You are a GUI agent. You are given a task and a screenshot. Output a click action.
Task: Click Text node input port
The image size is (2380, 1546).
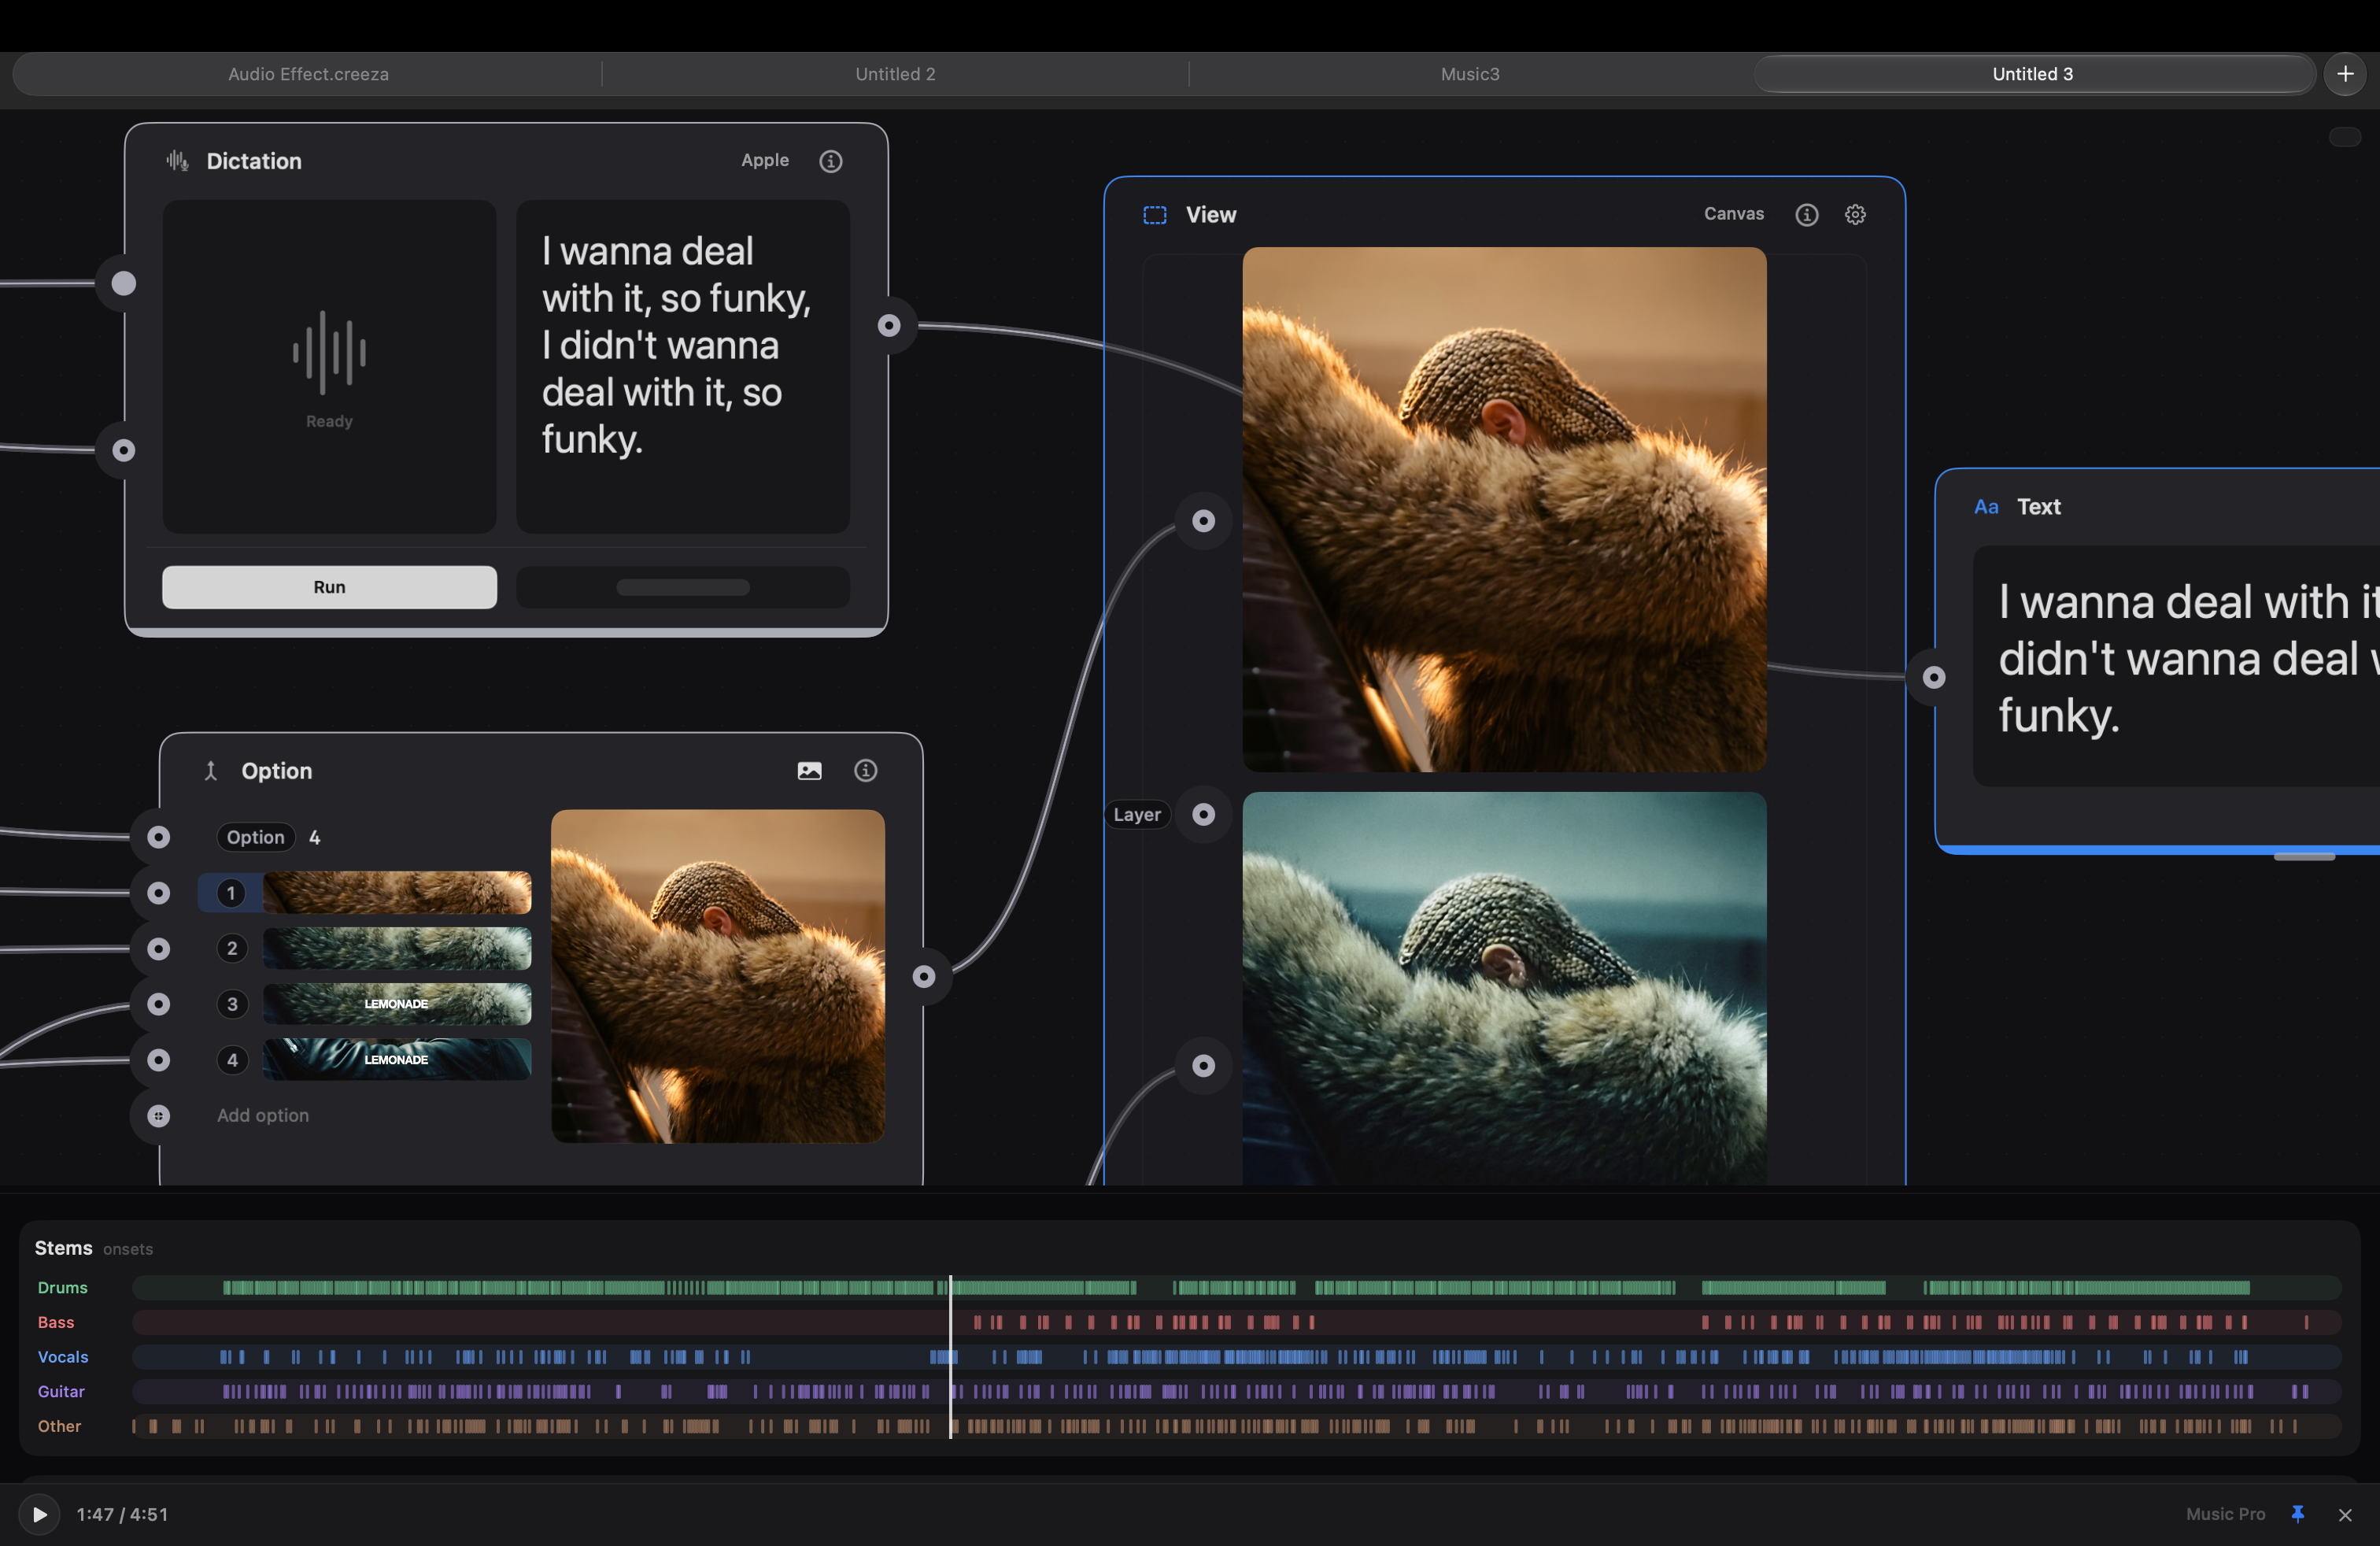pyautogui.click(x=1933, y=678)
